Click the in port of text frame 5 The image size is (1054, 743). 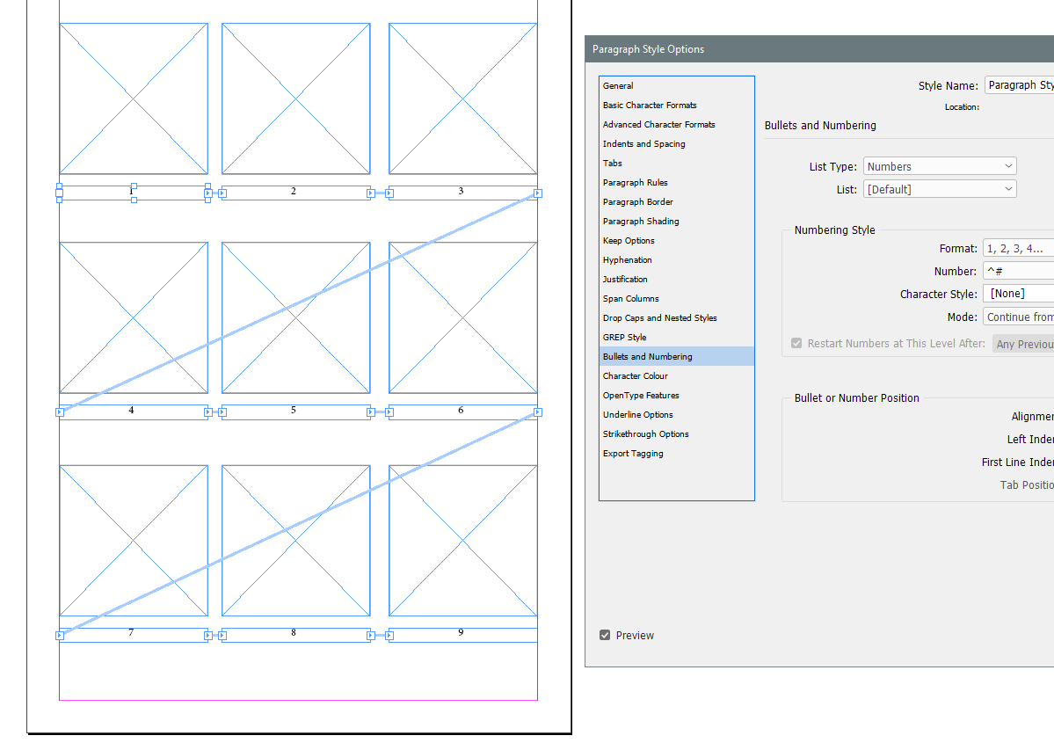pos(222,412)
